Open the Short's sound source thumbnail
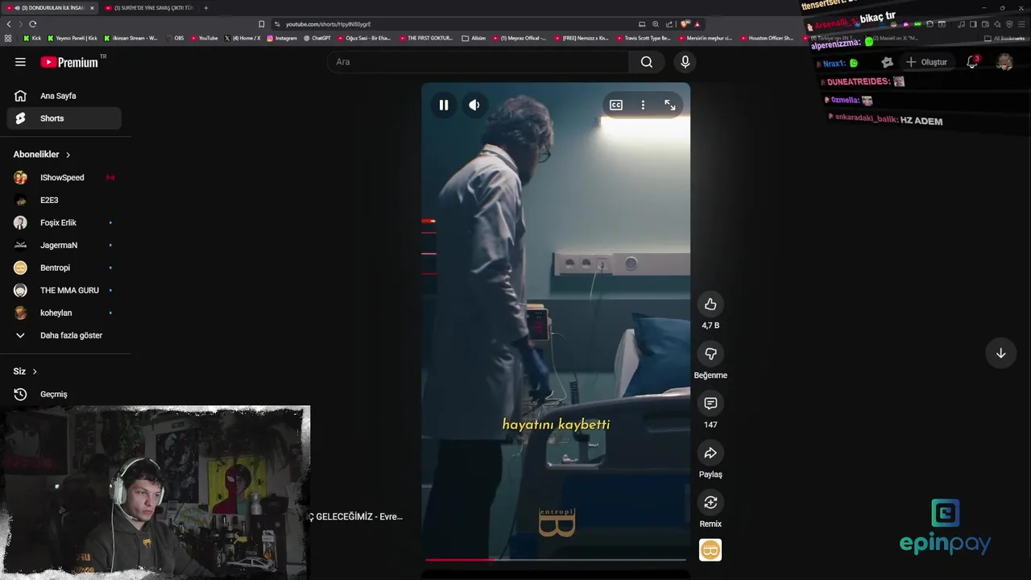This screenshot has width=1031, height=580. pos(710,549)
